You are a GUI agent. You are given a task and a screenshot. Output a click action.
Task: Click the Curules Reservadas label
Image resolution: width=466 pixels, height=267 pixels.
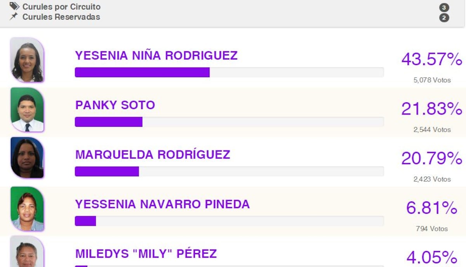click(x=61, y=17)
